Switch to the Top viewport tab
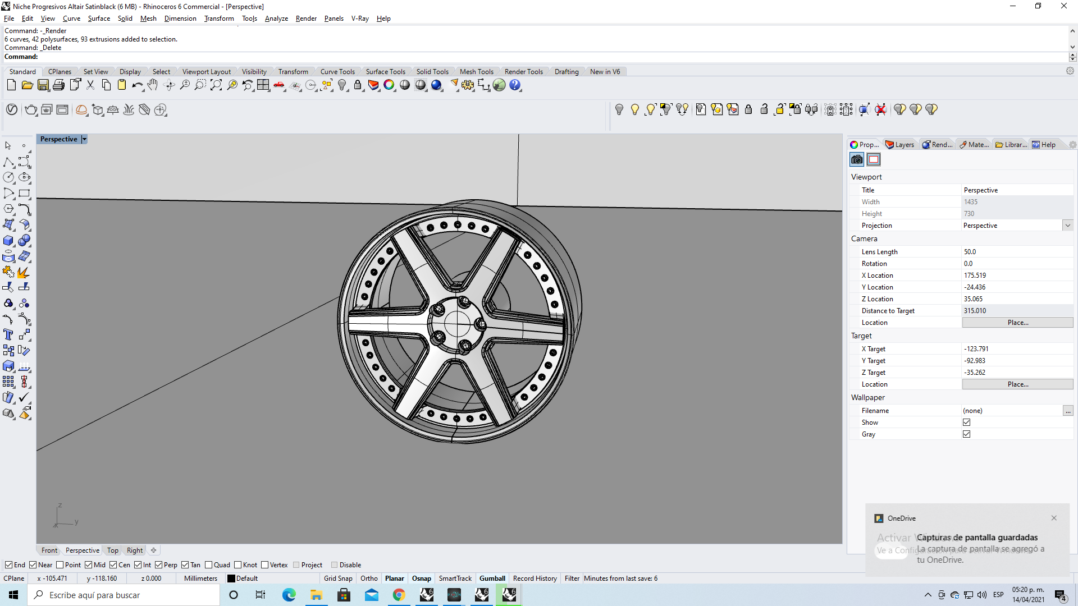Viewport: 1078px width, 606px height. pyautogui.click(x=113, y=550)
